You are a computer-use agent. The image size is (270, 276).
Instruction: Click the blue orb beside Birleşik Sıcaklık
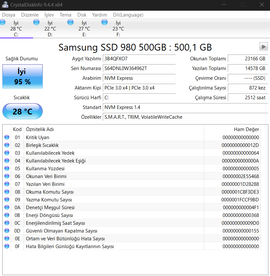pos(7,145)
